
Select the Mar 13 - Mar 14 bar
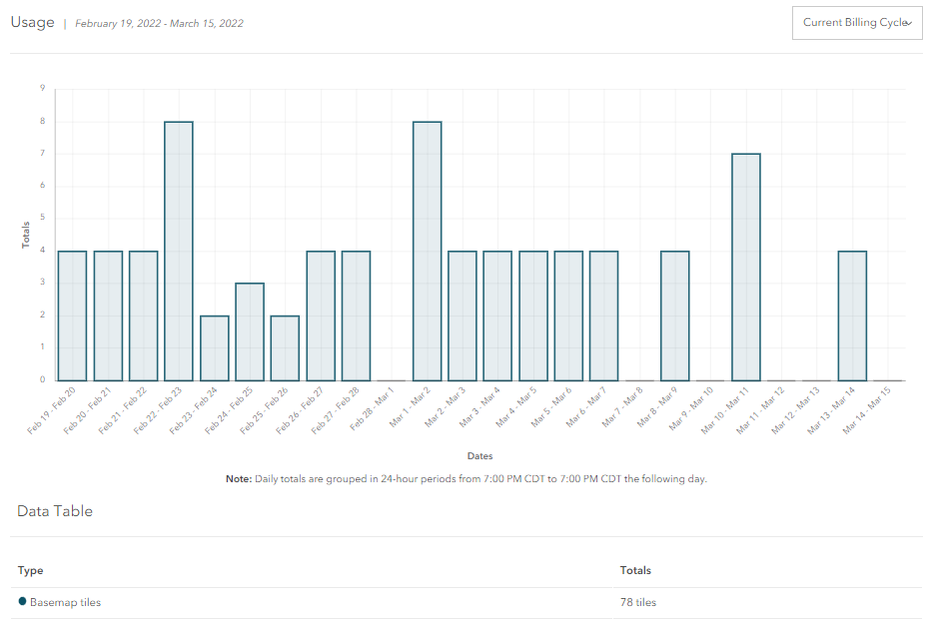tap(852, 315)
